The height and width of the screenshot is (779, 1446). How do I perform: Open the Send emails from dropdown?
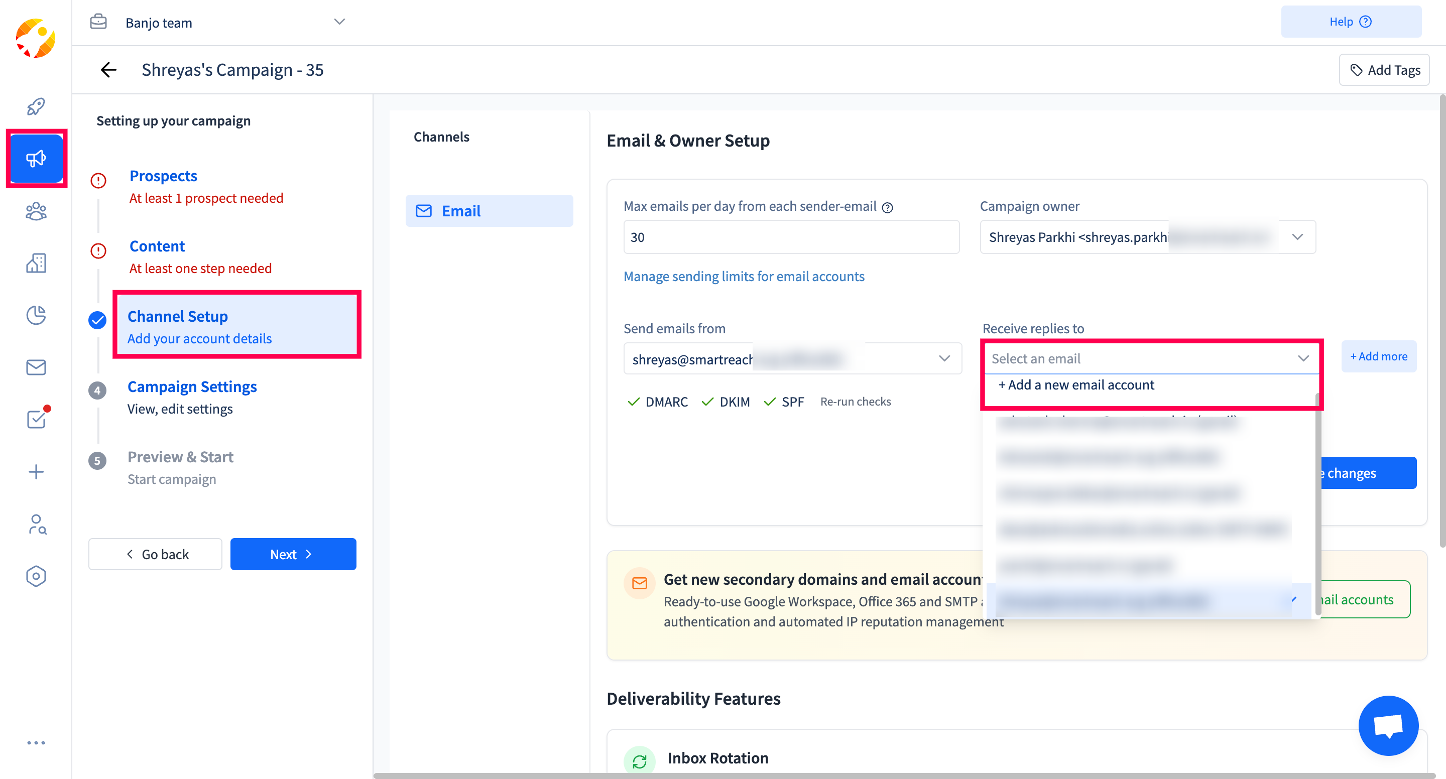click(x=944, y=359)
